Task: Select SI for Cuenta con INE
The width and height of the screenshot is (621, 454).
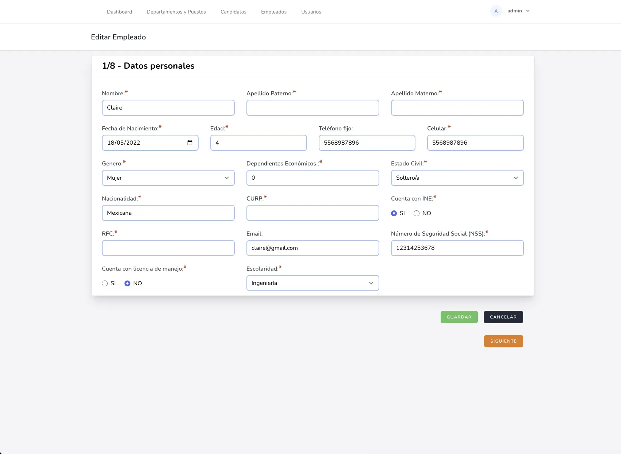Action: (394, 213)
